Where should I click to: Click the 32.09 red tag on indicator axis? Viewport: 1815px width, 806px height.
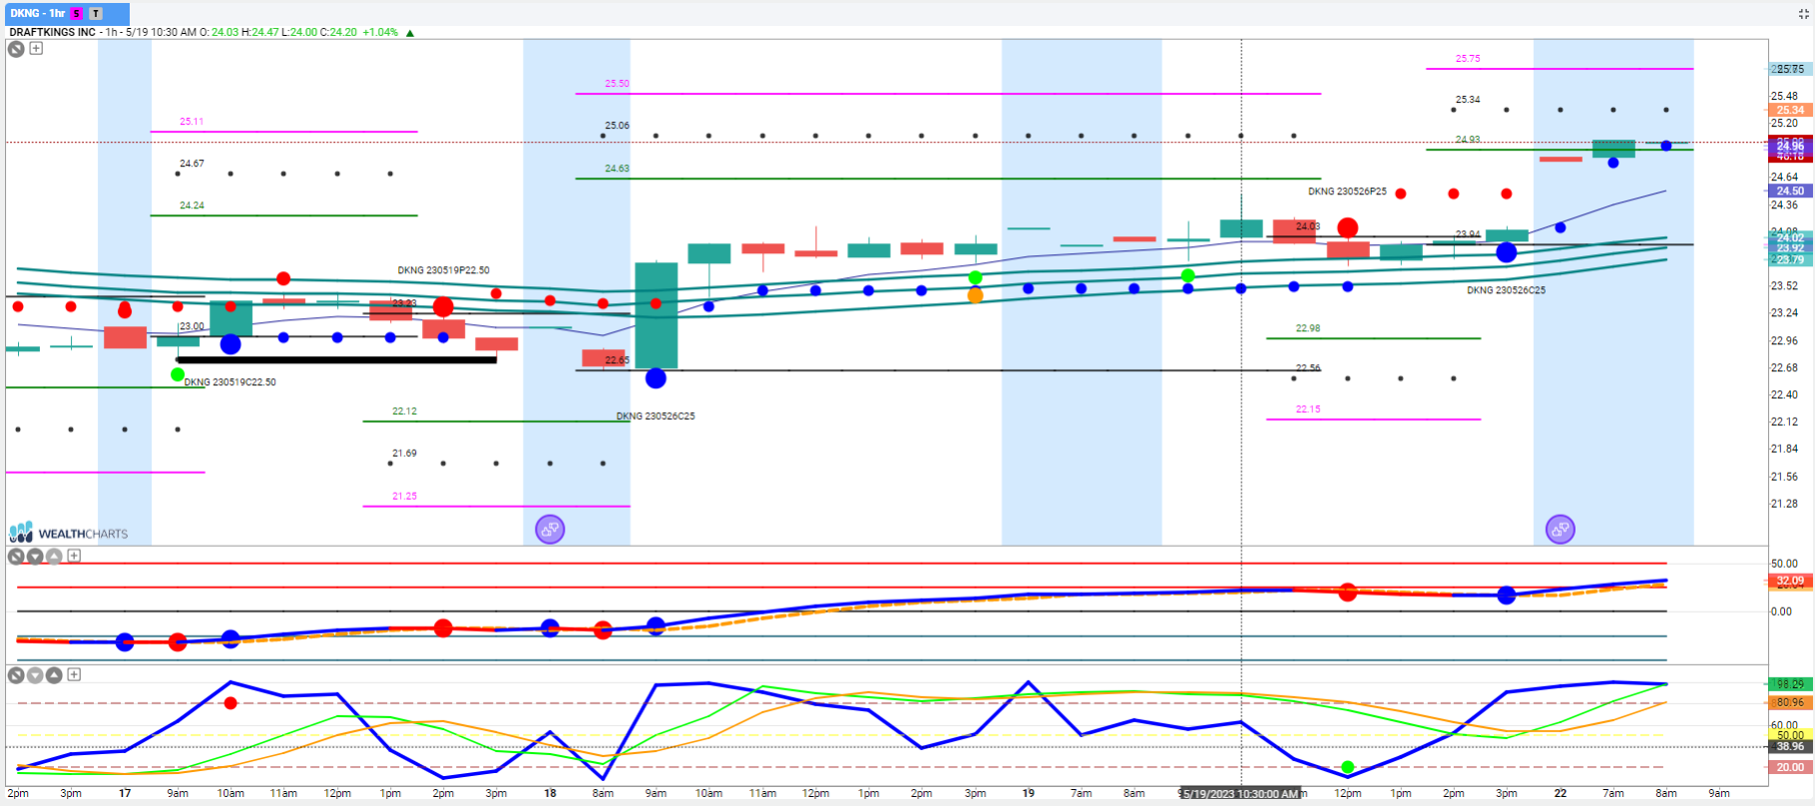click(1790, 581)
